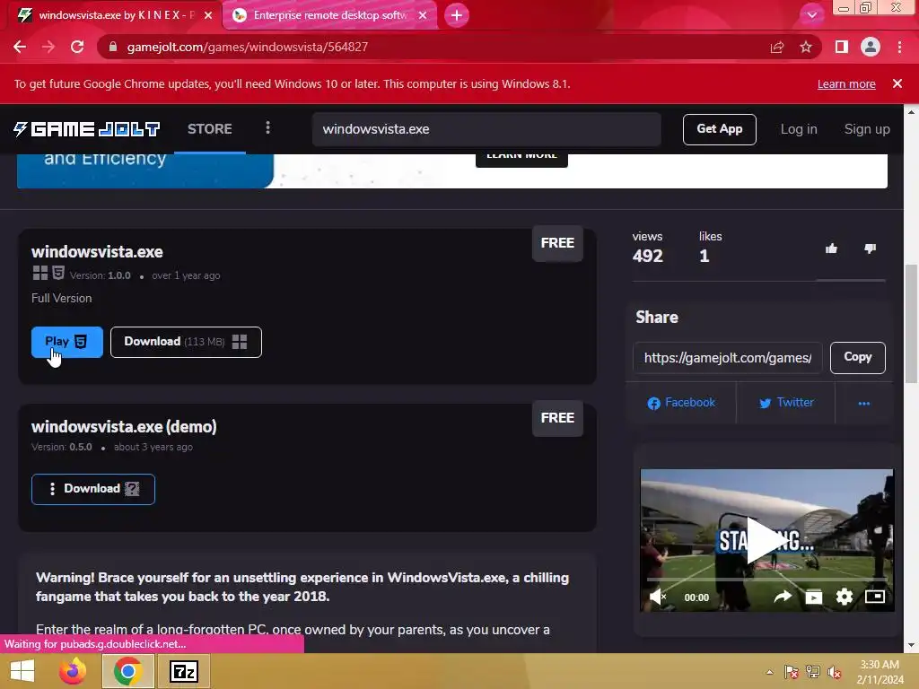919x689 pixels.
Task: Click the Chrome taskbar icon
Action: coord(127,671)
